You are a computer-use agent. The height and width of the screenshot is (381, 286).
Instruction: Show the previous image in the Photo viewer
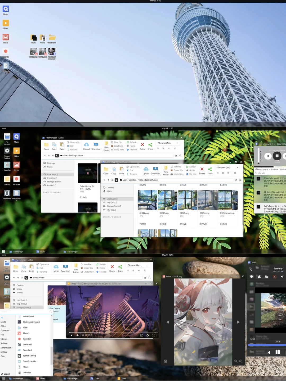[168, 322]
